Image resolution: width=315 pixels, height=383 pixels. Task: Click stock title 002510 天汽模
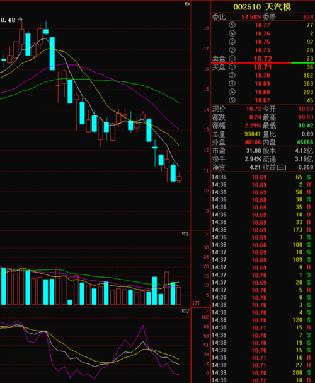(x=262, y=7)
